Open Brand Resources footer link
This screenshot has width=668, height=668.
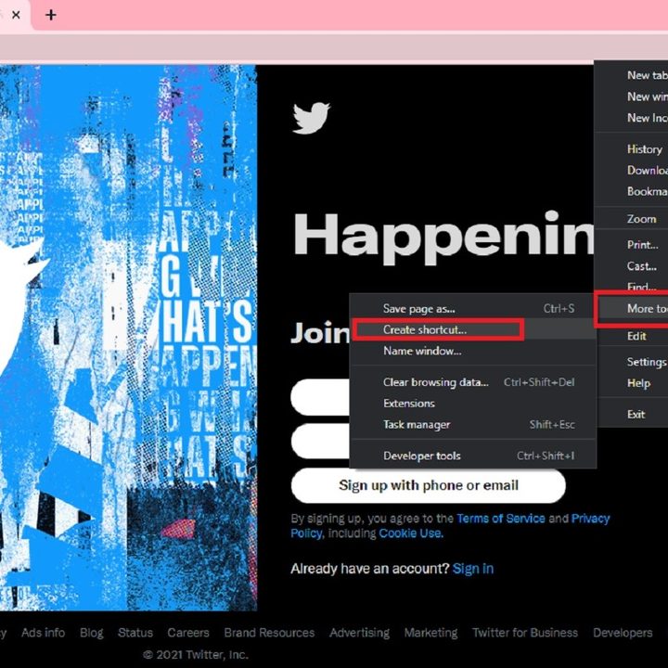click(x=269, y=633)
